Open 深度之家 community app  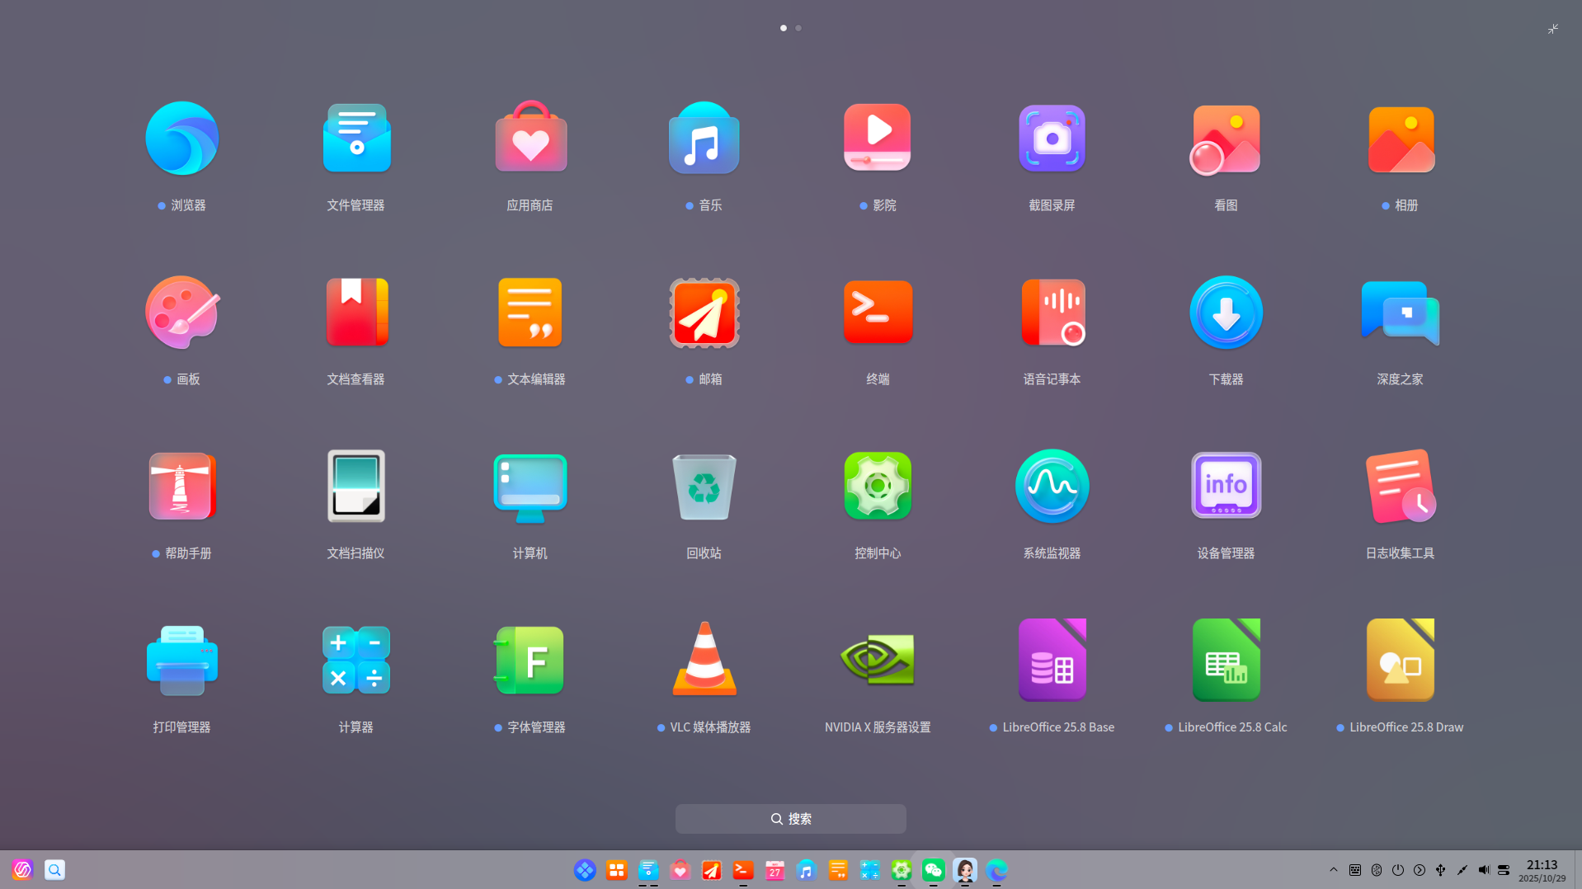point(1400,313)
